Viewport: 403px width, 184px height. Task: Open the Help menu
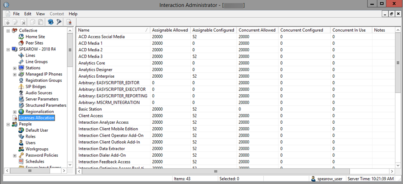point(73,14)
